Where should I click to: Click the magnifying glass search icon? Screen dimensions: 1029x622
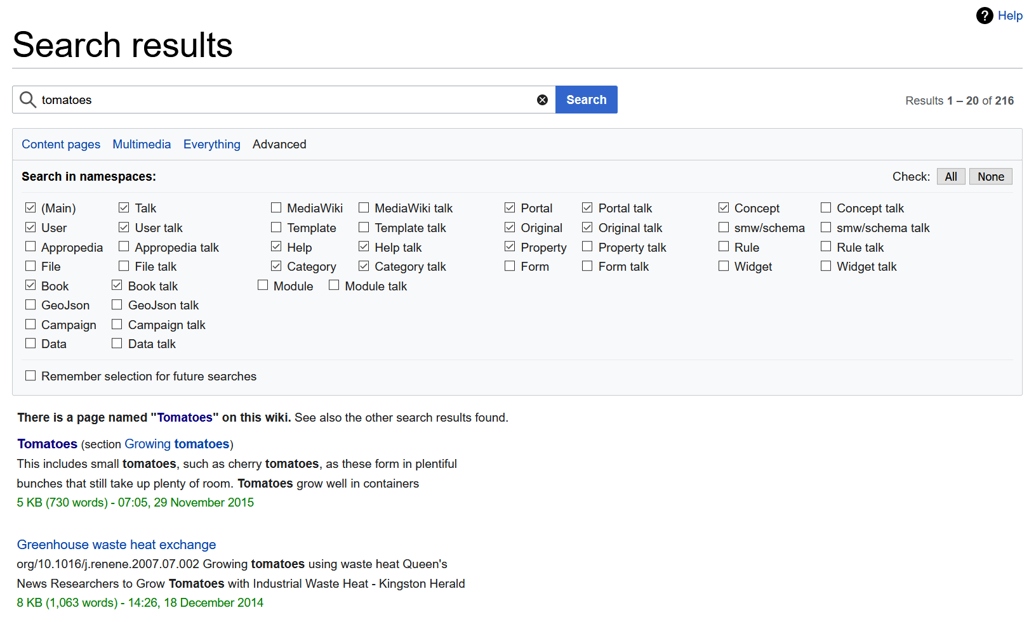coord(27,100)
